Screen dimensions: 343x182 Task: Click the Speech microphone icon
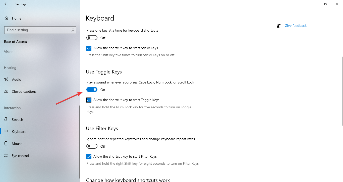pos(6,120)
